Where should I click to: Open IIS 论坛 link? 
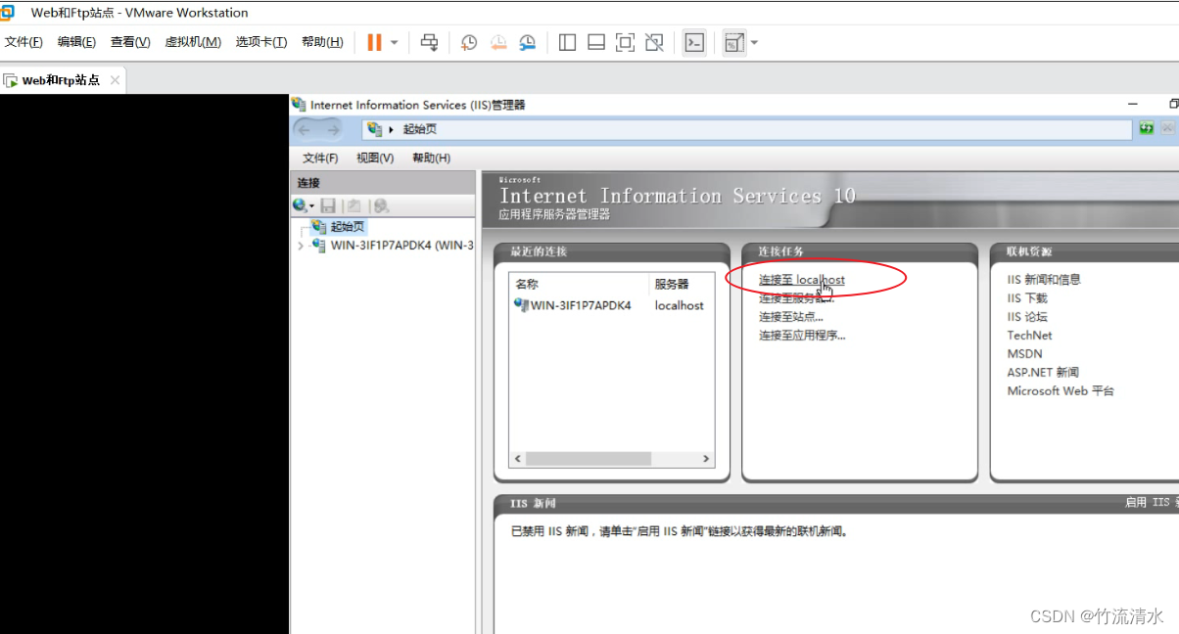tap(1027, 316)
